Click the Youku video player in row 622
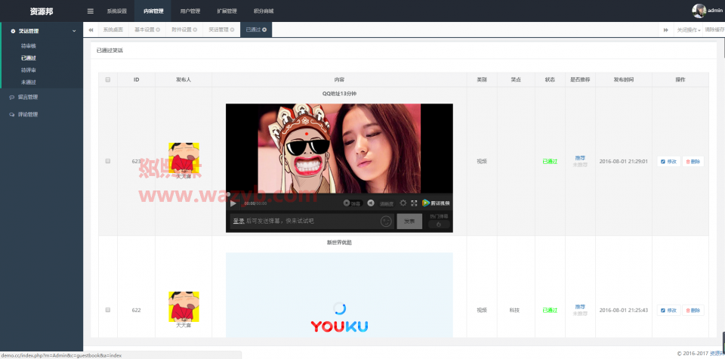Image resolution: width=725 pixels, height=359 pixels. tap(339, 295)
